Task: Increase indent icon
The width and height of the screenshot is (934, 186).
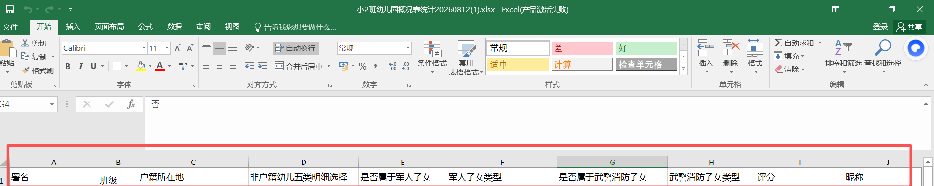Action: (262, 66)
